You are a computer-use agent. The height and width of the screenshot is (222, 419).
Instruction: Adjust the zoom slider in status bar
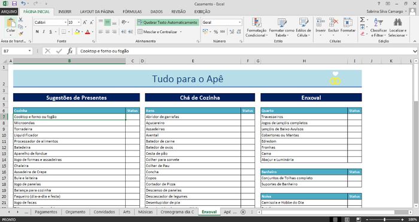click(x=384, y=220)
